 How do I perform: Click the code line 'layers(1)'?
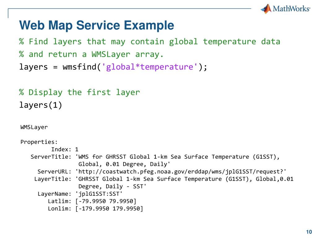pos(41,105)
